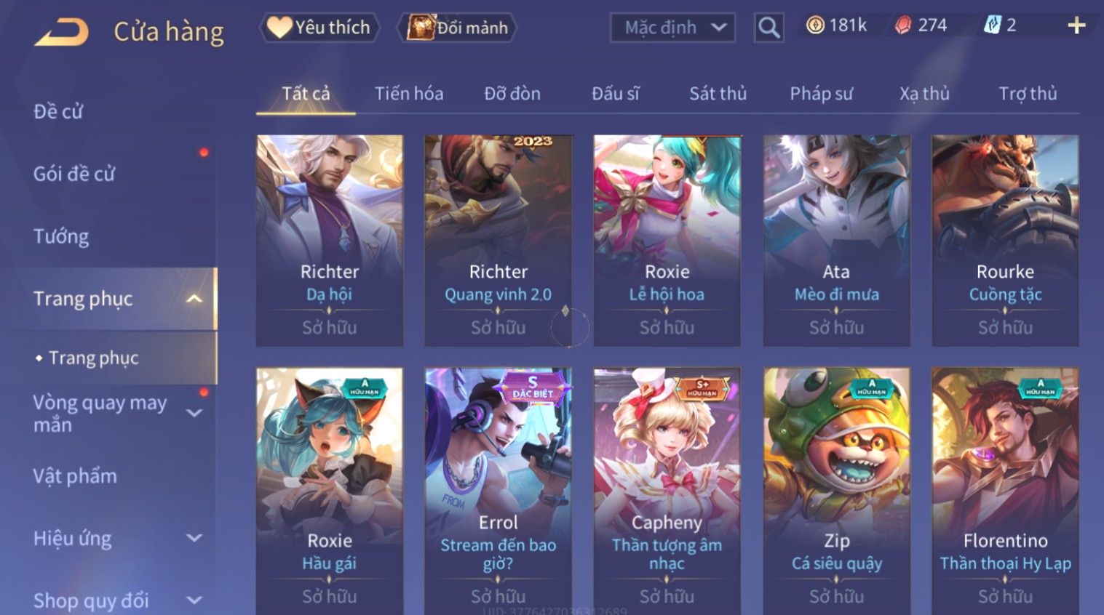The image size is (1104, 615).
Task: Open the search magnifier icon
Action: (x=769, y=28)
